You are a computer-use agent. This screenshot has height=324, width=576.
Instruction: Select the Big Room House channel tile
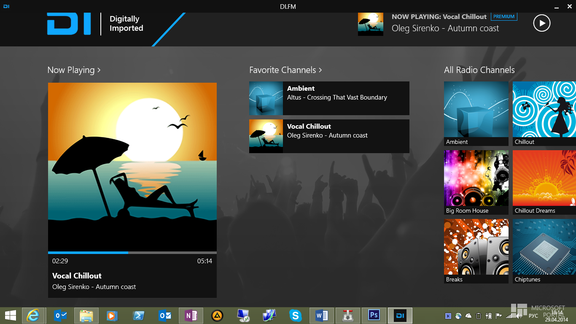[476, 183]
